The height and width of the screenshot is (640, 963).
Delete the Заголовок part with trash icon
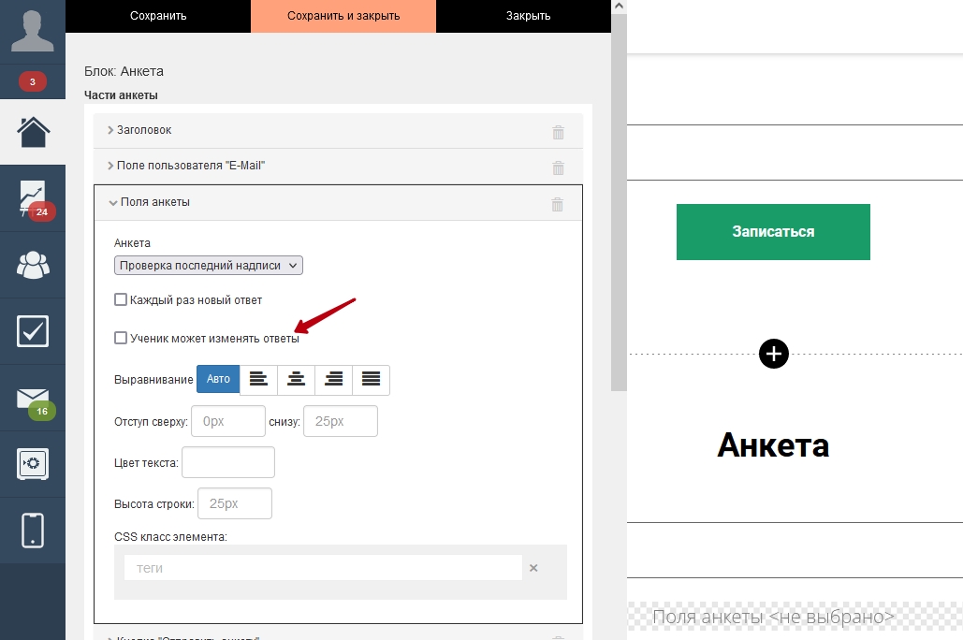[558, 132]
